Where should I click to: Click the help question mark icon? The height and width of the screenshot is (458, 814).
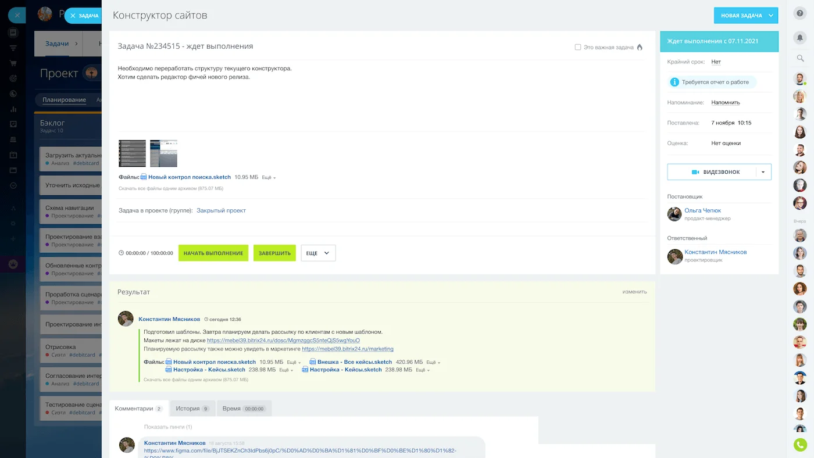point(800,14)
